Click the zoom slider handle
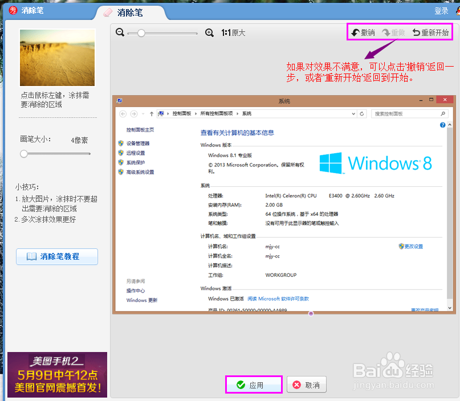460x401 pixels. (x=141, y=33)
